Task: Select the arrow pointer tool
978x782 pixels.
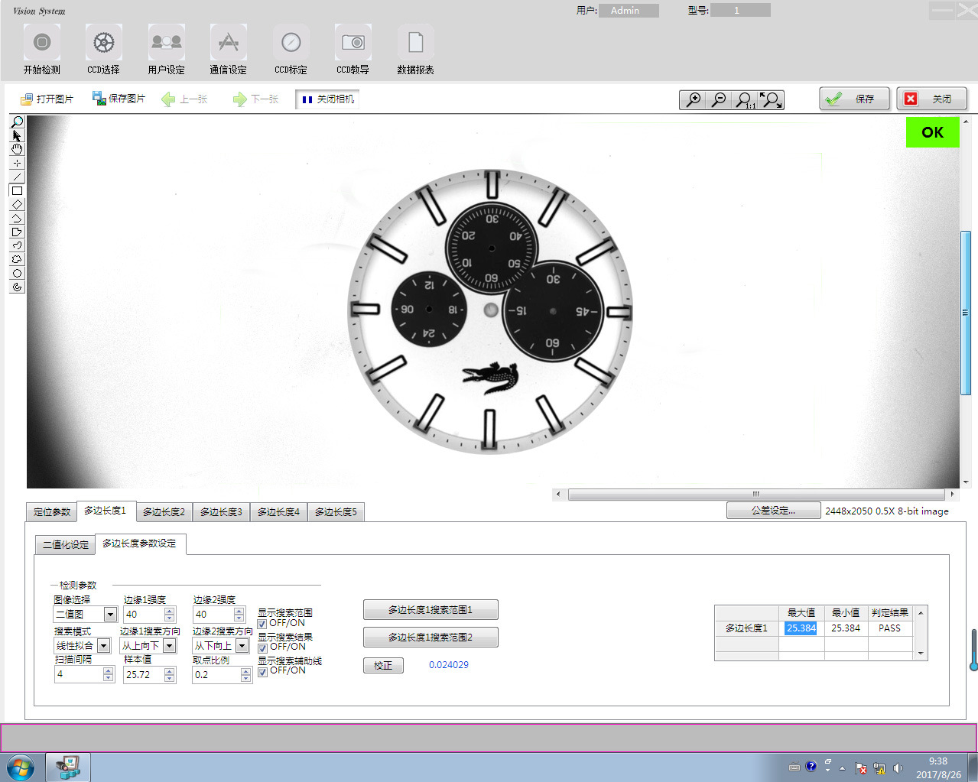Action: point(17,135)
